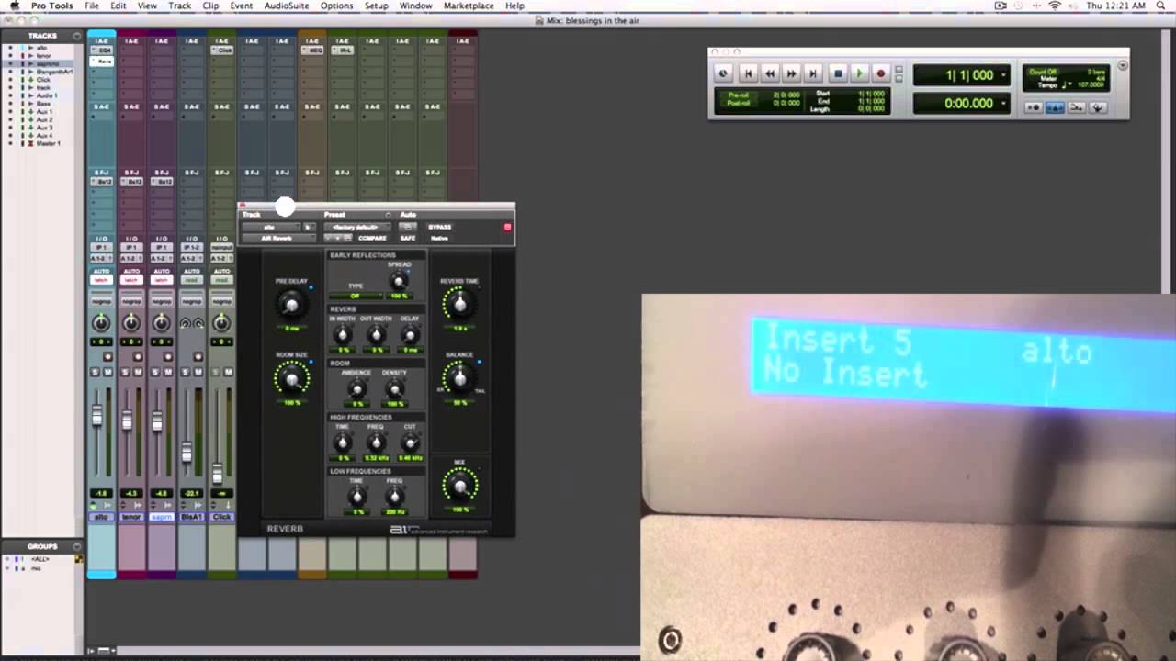Open the main counter format dropdown arrow

pos(1003,75)
